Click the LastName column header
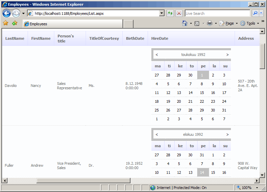The height and width of the screenshot is (192, 267). coord(15,38)
